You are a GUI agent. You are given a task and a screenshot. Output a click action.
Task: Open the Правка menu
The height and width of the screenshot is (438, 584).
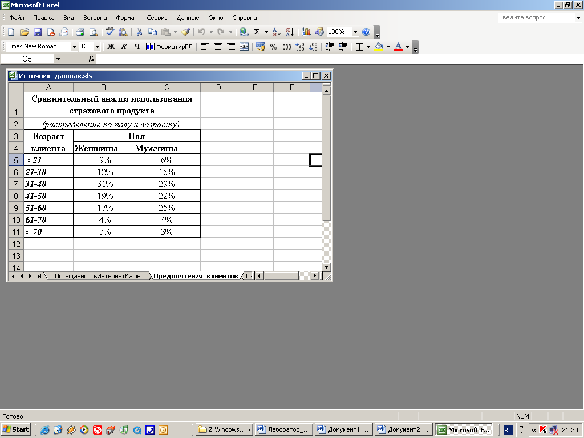coord(43,18)
